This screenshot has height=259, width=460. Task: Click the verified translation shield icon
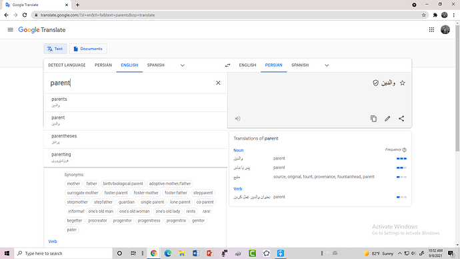[x=375, y=83]
